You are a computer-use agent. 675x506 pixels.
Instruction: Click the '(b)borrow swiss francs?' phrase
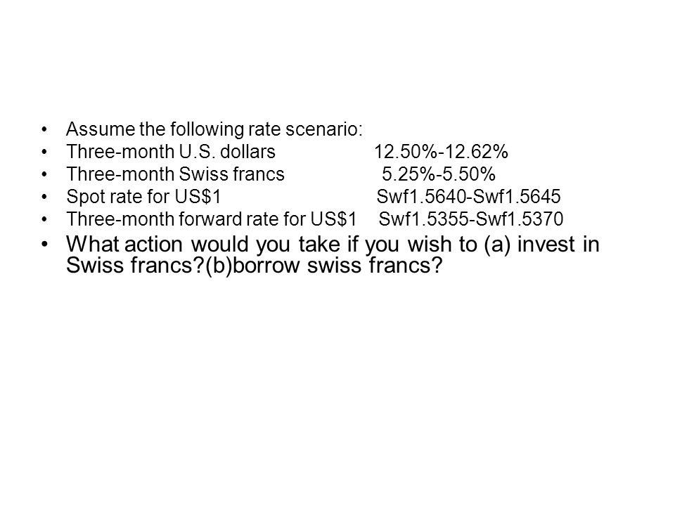click(x=323, y=265)
